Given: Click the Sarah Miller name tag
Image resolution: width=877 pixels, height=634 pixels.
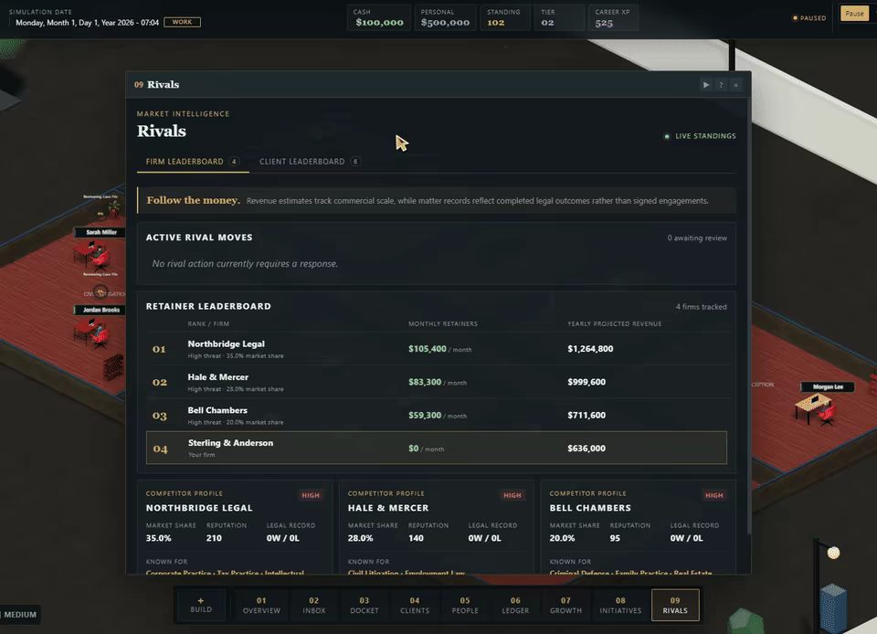Looking at the screenshot, I should coord(101,232).
